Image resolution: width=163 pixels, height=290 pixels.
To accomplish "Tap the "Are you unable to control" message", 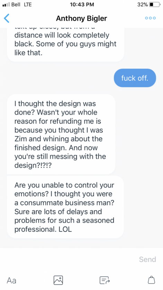I will [65, 207].
